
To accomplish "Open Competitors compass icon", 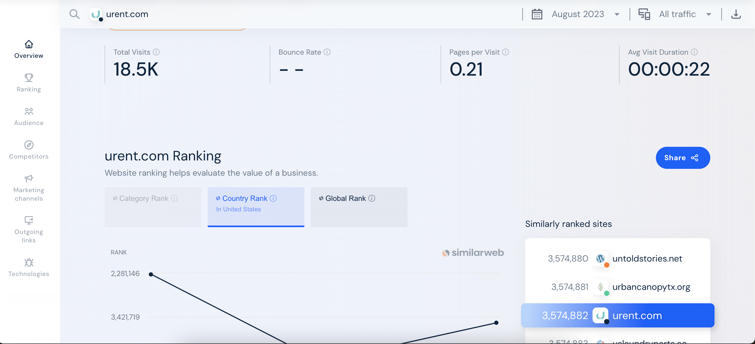I will pos(29,145).
